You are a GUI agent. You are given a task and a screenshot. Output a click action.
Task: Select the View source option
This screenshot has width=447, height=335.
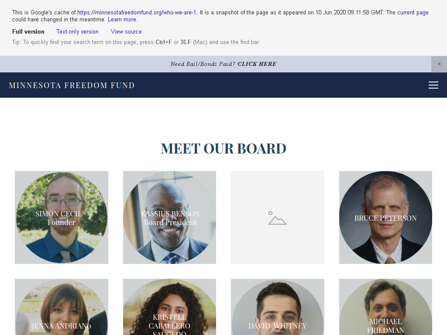(126, 31)
